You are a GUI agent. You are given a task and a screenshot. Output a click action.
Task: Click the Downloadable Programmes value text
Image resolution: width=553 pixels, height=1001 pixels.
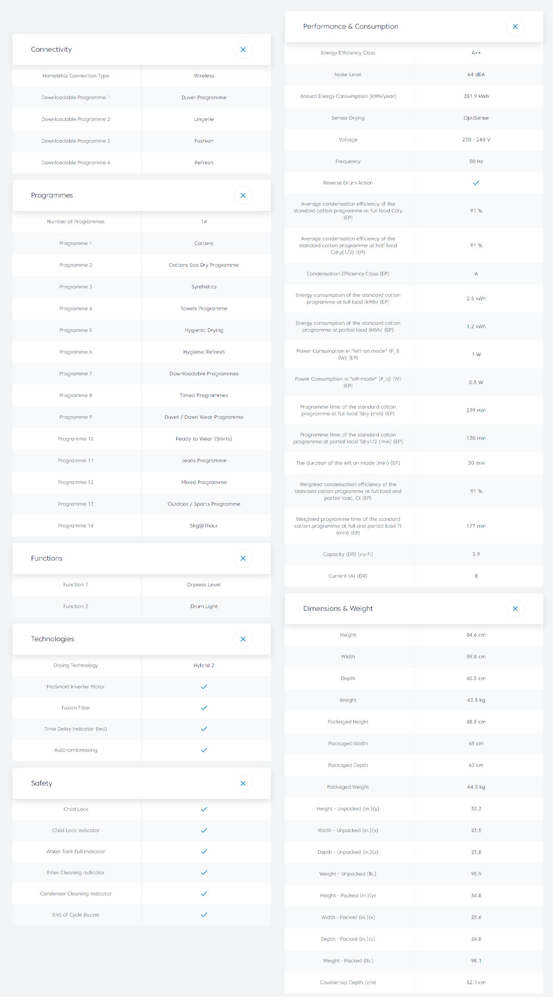tap(204, 374)
